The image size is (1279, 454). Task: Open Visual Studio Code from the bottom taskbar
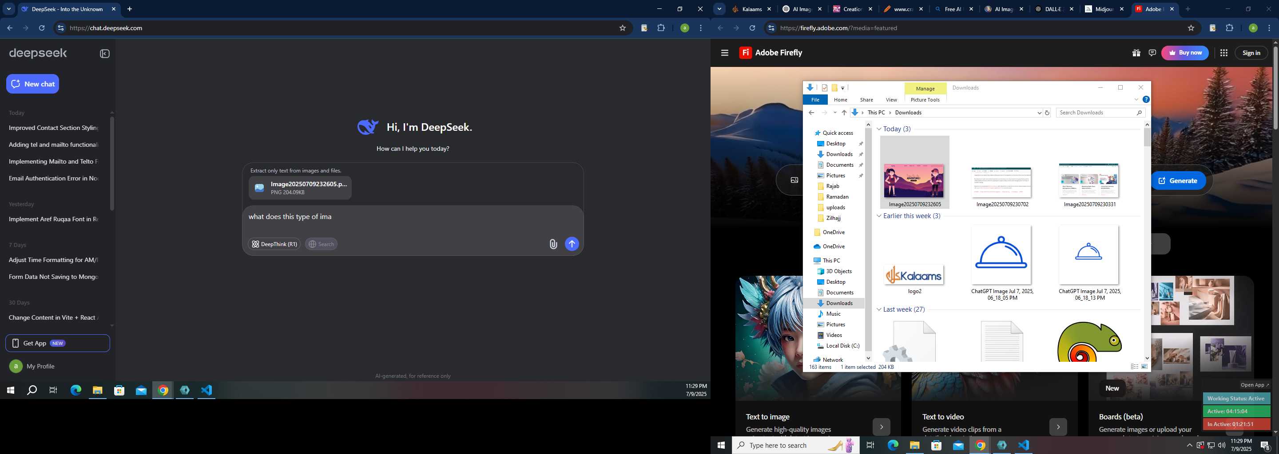pos(1024,445)
